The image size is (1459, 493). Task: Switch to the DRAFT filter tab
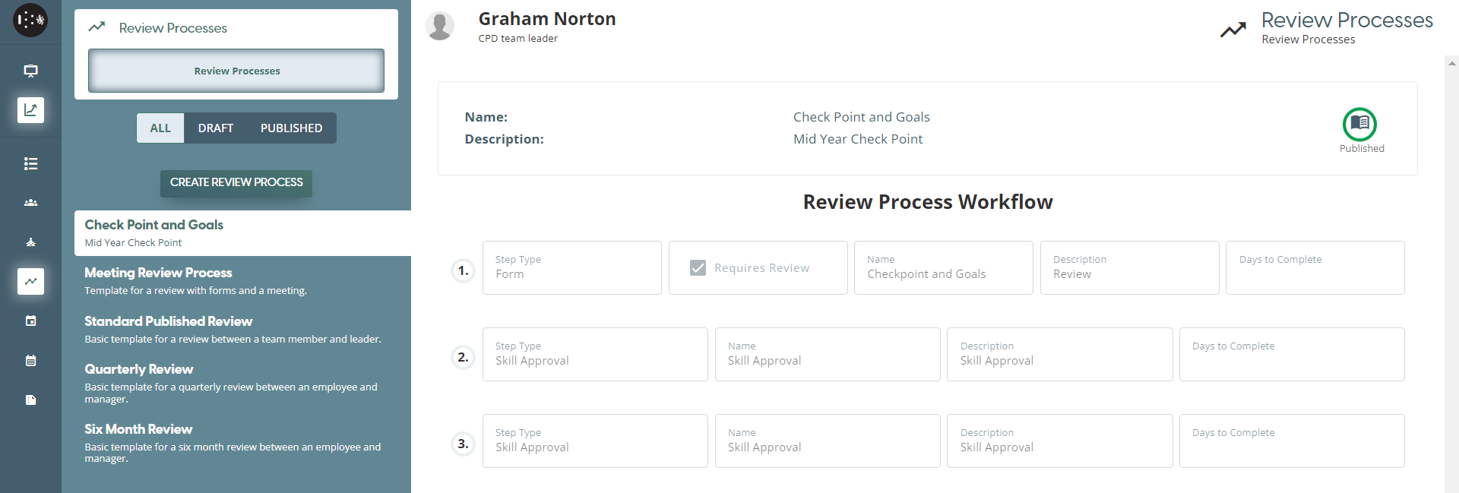[x=215, y=128]
